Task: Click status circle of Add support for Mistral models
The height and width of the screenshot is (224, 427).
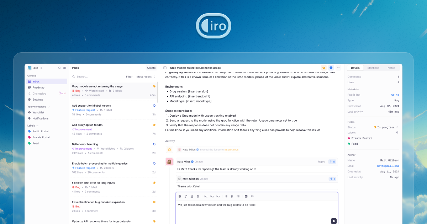Action: pos(154,106)
